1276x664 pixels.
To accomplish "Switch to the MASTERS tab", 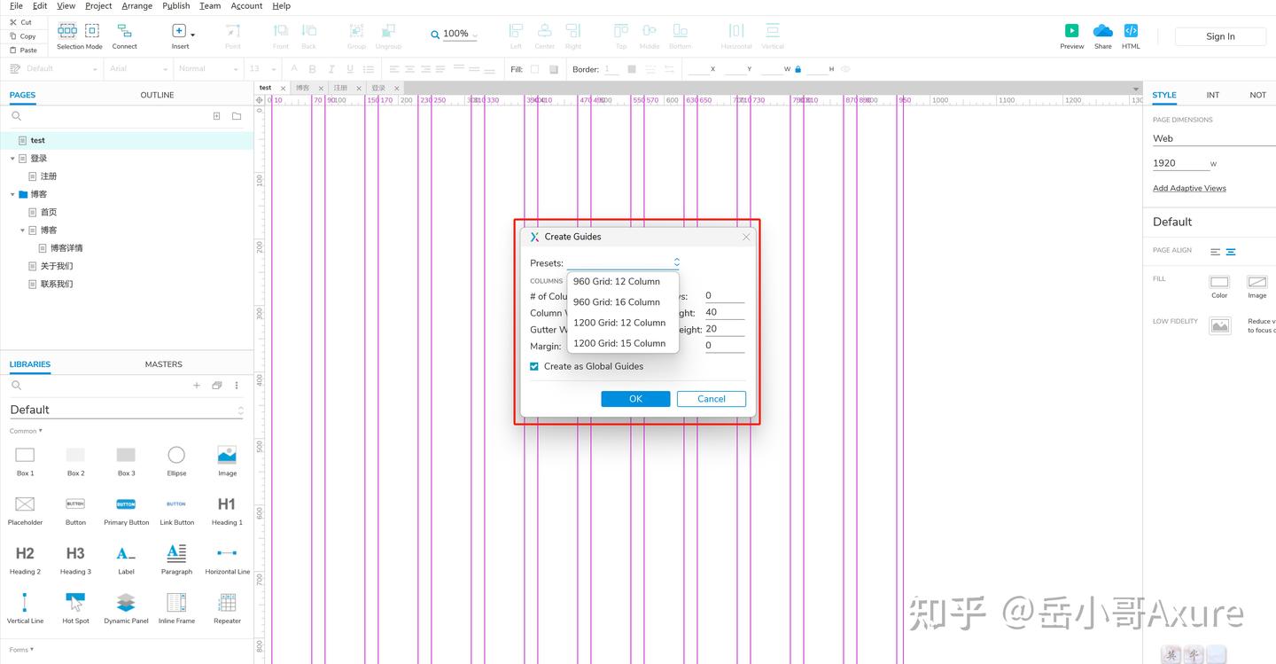I will [x=164, y=364].
